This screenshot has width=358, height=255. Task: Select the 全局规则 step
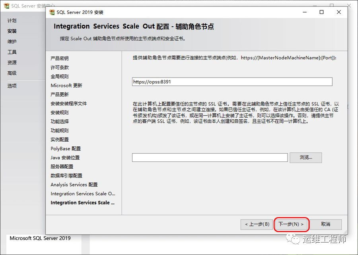pos(60,76)
